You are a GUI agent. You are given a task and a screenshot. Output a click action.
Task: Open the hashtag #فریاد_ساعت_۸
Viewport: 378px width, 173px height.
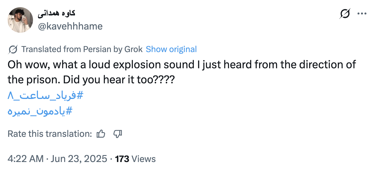[x=45, y=96]
